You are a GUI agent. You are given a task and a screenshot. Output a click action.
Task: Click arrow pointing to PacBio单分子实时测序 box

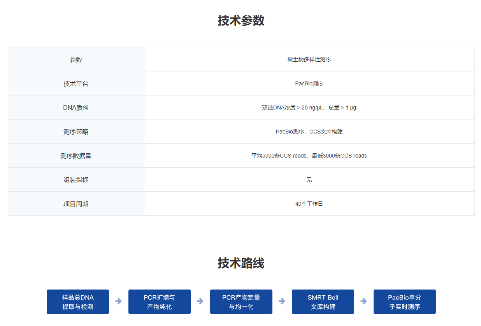coord(364,301)
